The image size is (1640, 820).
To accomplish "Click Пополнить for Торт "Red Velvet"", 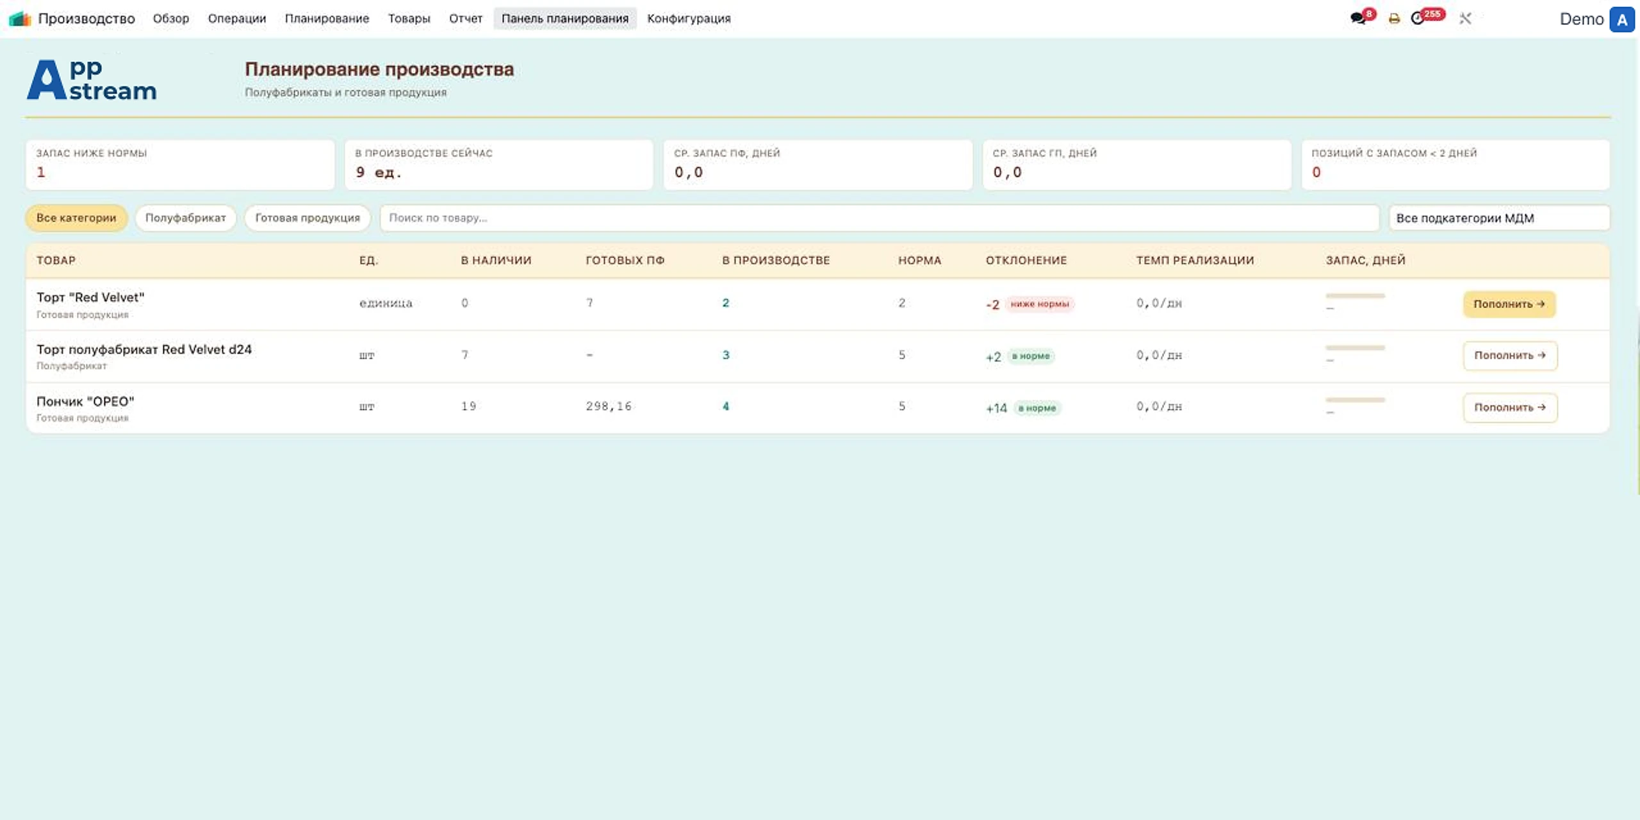I will pos(1509,304).
